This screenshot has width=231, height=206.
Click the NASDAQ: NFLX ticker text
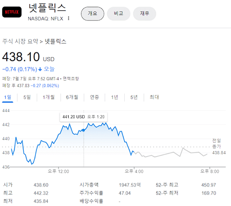(46, 18)
